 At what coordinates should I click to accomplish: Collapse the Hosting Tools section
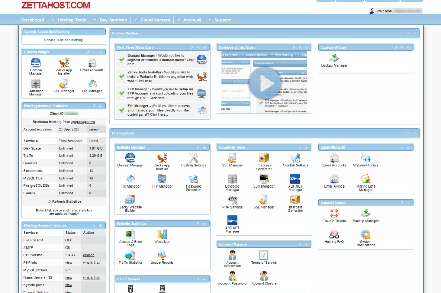[408, 133]
